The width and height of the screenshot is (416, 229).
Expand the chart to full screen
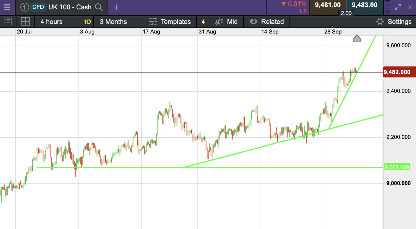pyautogui.click(x=398, y=7)
